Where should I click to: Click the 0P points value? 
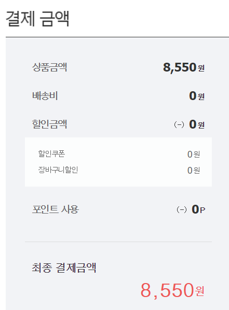pos(198,209)
